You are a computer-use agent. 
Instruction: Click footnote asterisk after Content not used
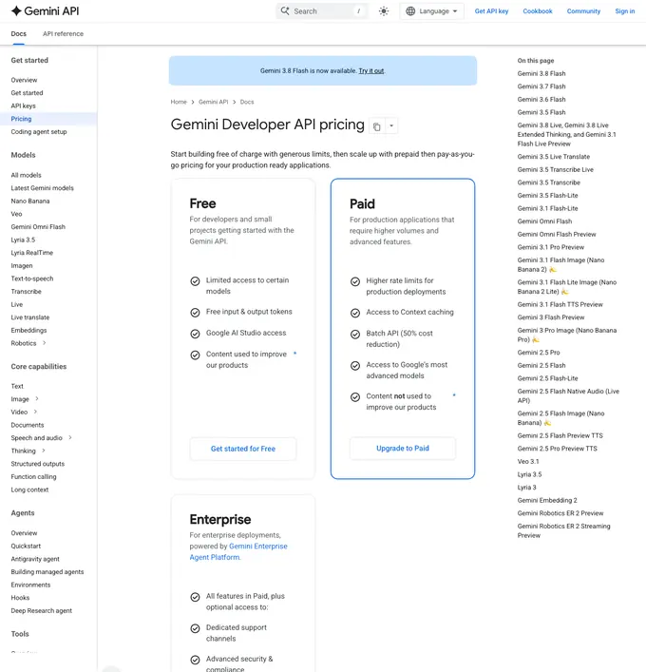[454, 394]
